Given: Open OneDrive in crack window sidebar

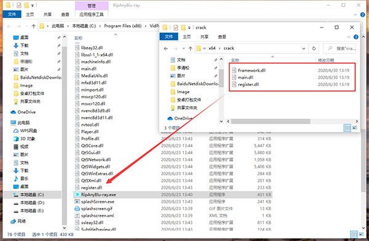Looking at the screenshot, I should click(180, 119).
